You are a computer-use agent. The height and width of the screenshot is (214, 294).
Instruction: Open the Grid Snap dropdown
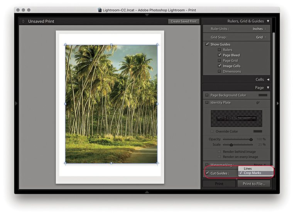tap(261, 37)
